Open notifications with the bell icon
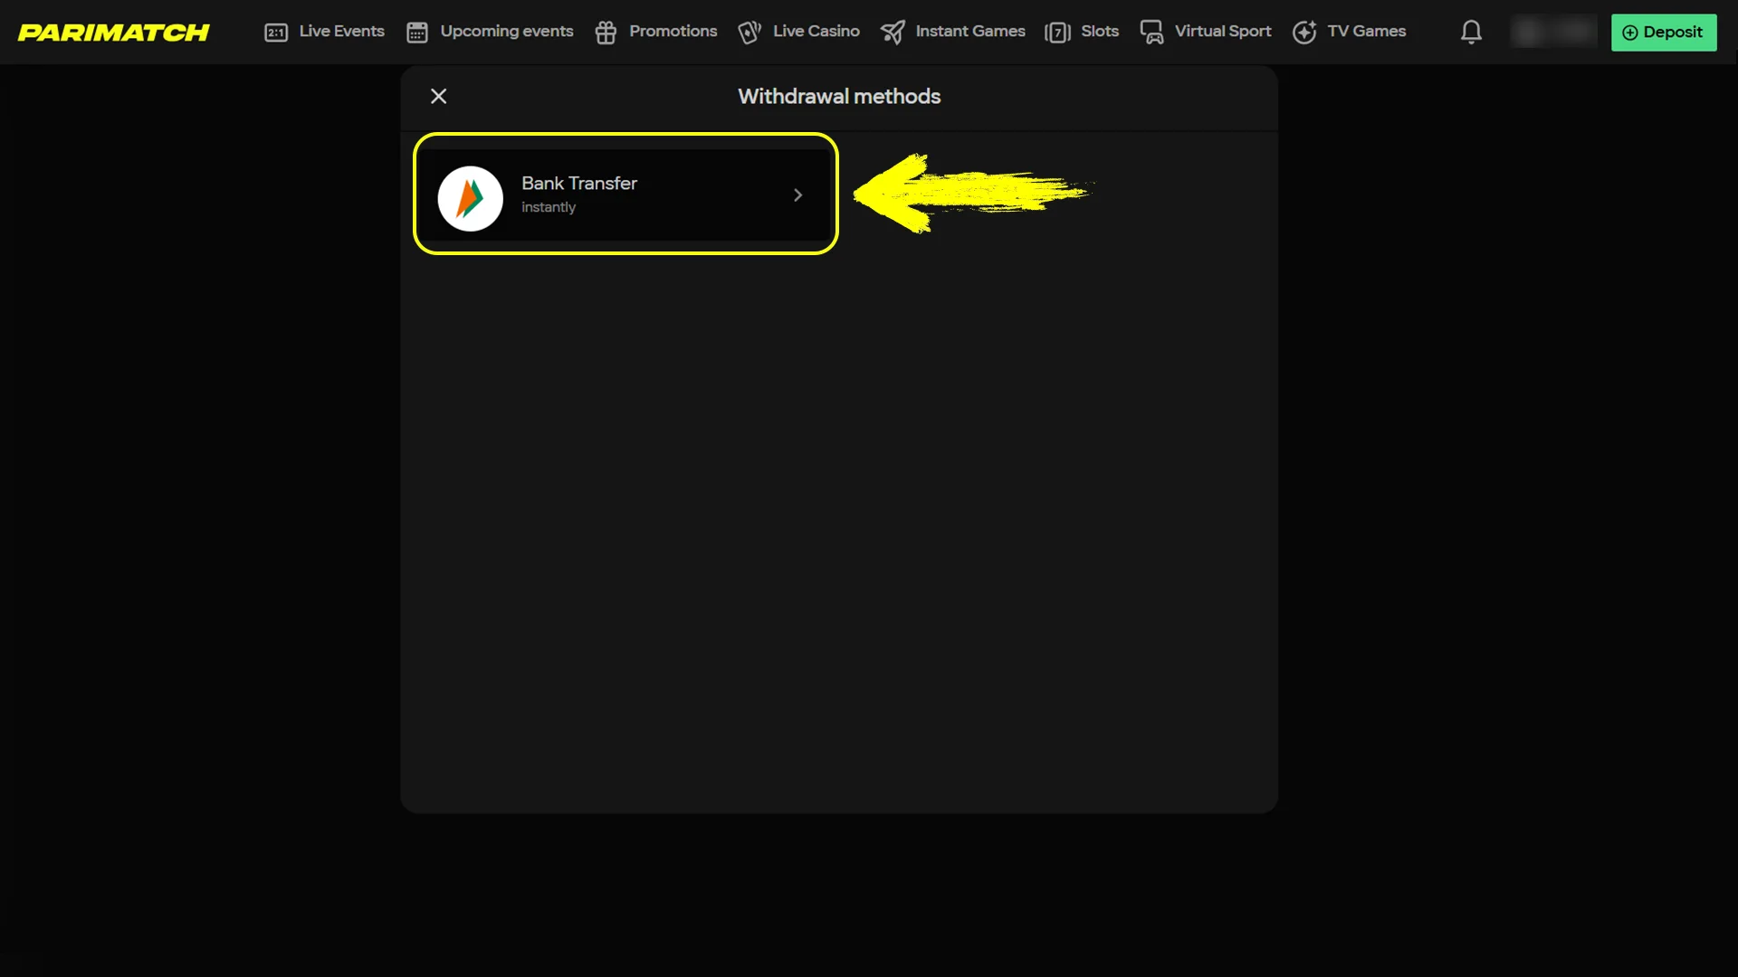 (1471, 33)
